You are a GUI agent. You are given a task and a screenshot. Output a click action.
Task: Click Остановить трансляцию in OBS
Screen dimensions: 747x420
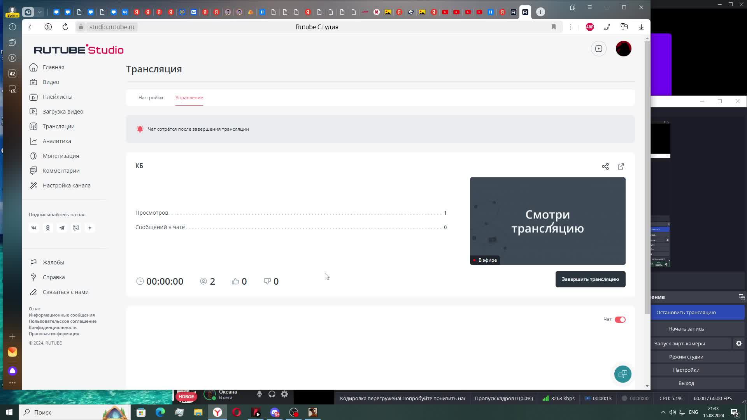686,312
